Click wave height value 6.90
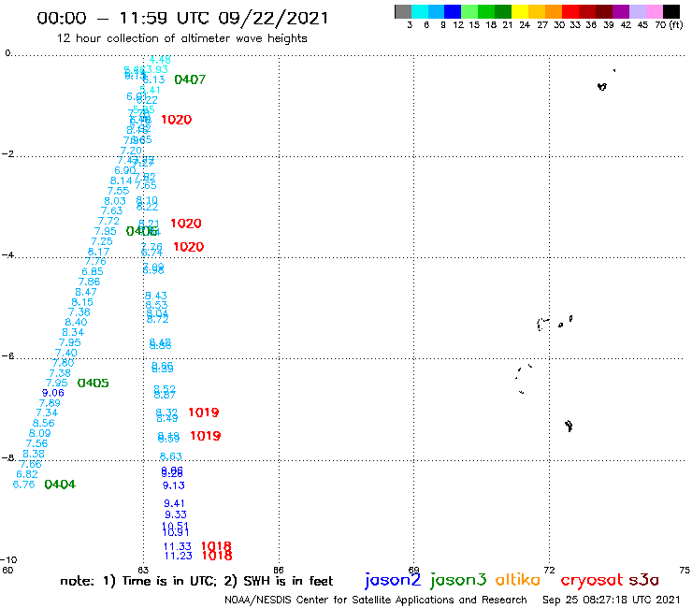 point(125,170)
